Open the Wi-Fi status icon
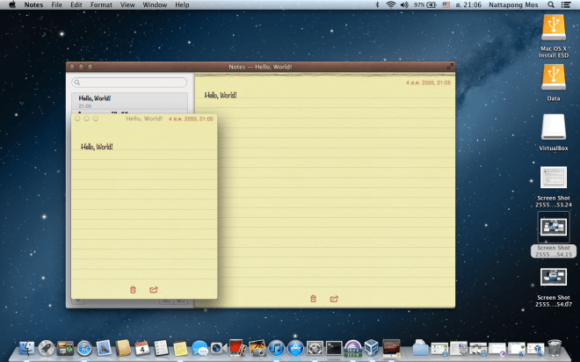 pyautogui.click(x=390, y=5)
